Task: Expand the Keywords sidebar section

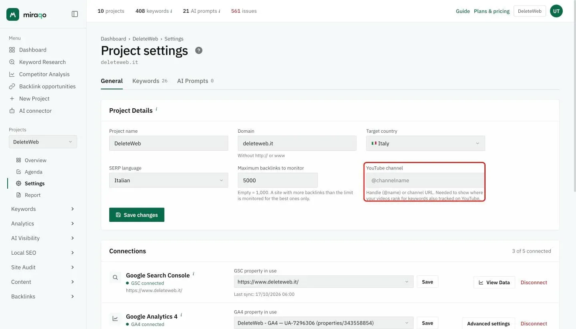Action: coord(43,209)
